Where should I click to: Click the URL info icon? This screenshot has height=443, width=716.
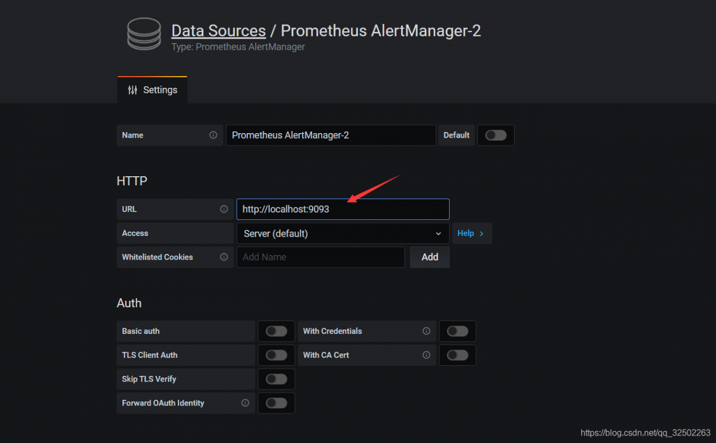click(224, 209)
